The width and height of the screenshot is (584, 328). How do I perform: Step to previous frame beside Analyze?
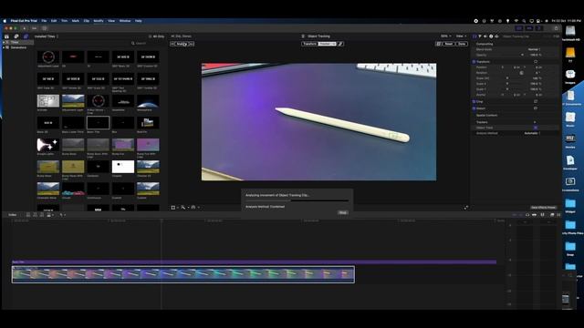coord(172,44)
